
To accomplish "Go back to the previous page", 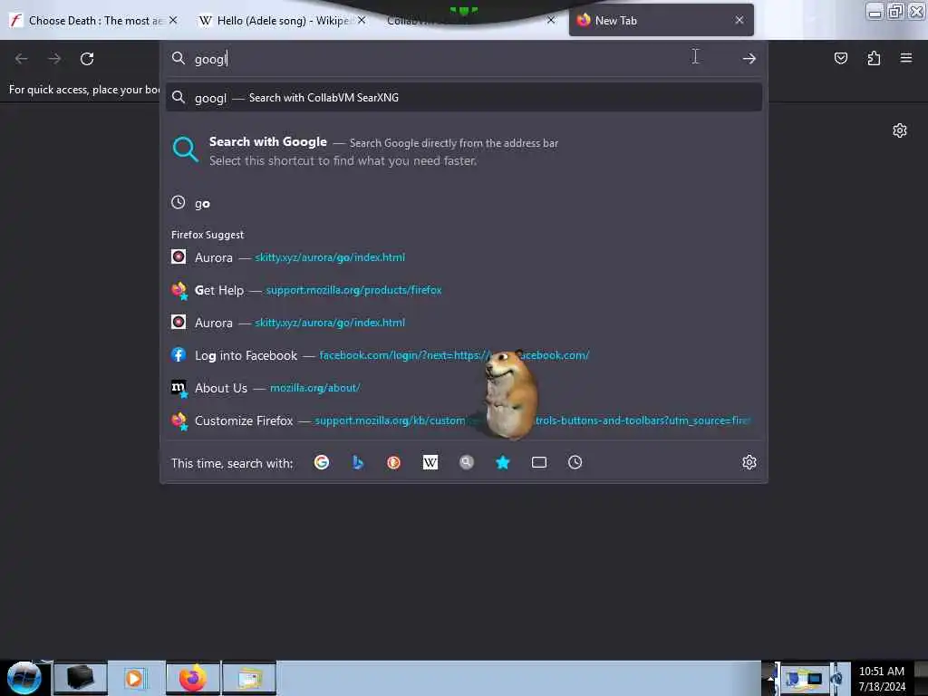I will coord(22,58).
